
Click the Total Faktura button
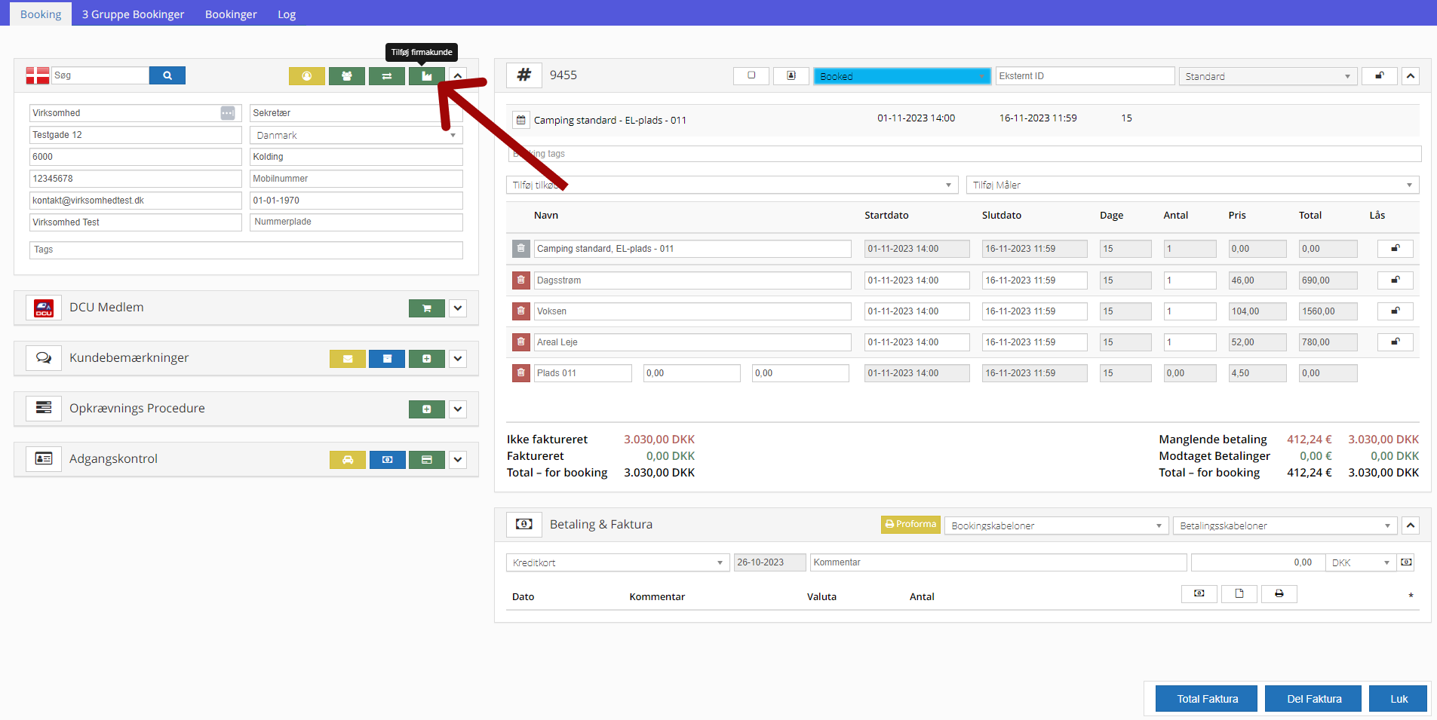tap(1206, 699)
